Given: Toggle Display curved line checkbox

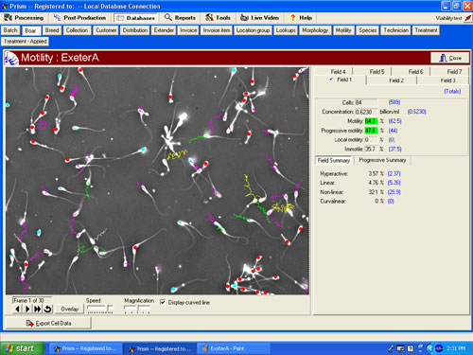Looking at the screenshot, I should click(x=163, y=302).
